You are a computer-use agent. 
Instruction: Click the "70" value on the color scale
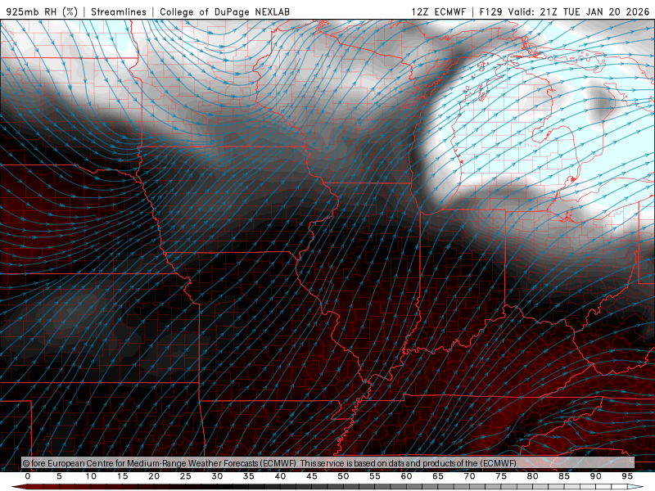click(x=469, y=476)
